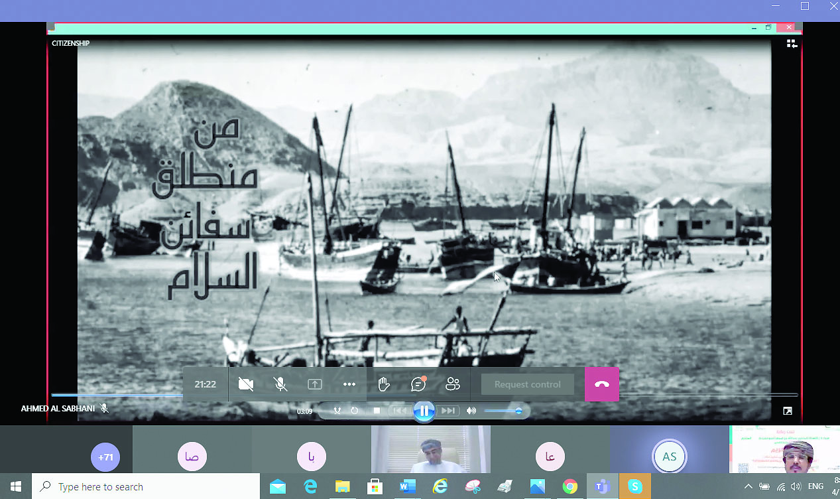
Task: Show the participants list
Action: 453,385
